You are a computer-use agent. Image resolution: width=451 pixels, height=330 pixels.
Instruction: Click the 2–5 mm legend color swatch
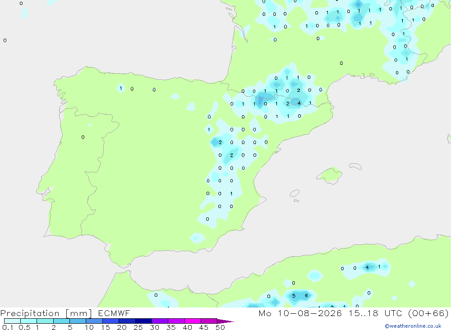[x=61, y=321]
